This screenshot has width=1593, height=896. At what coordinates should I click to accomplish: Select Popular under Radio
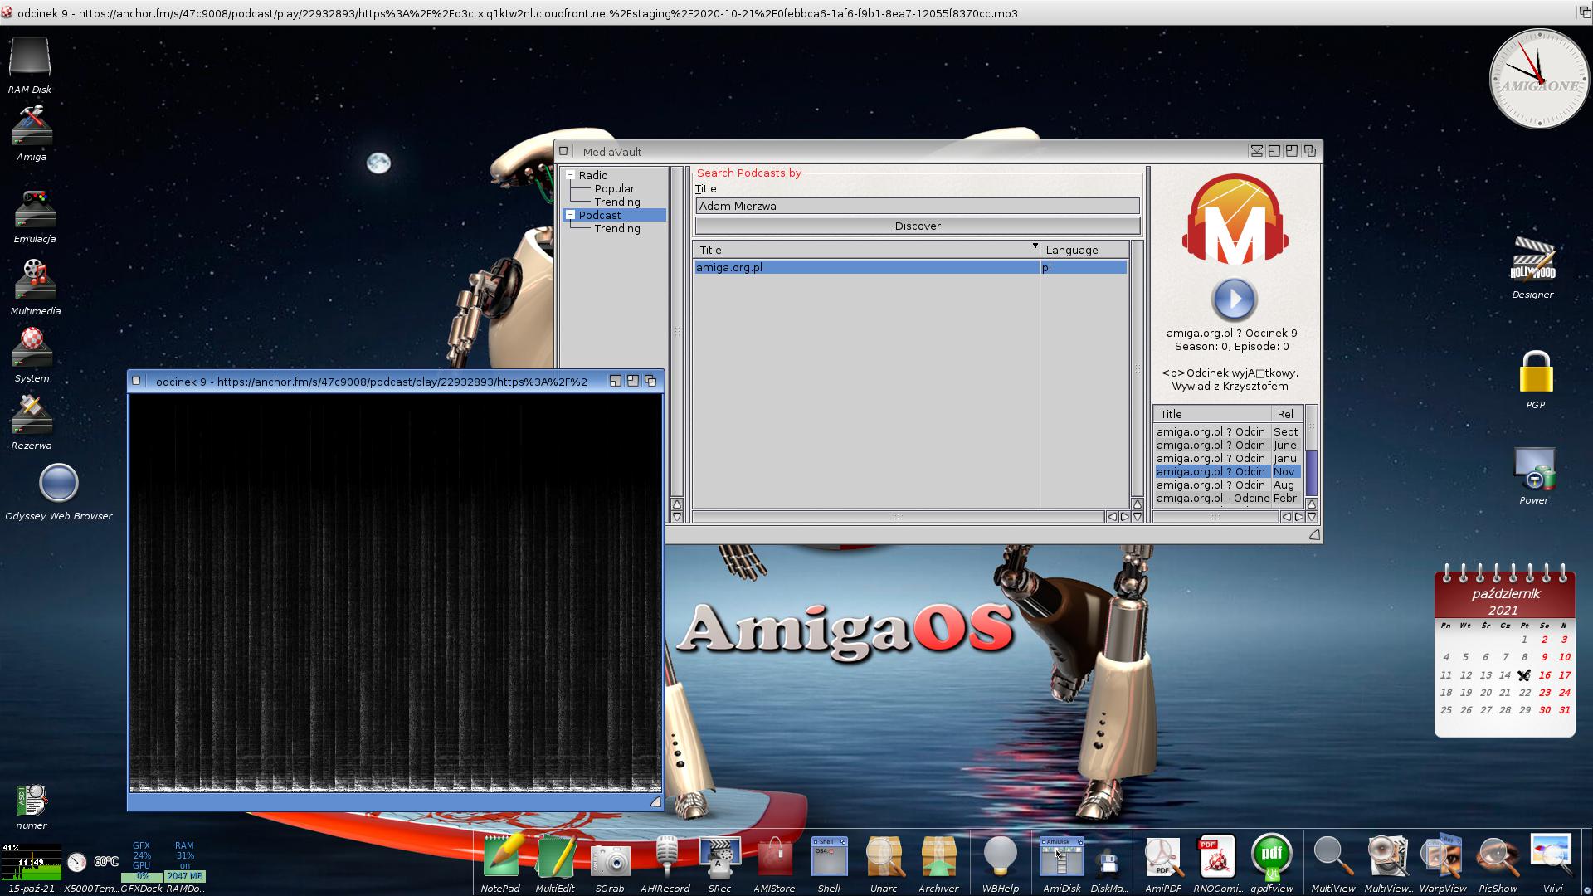[x=614, y=188]
